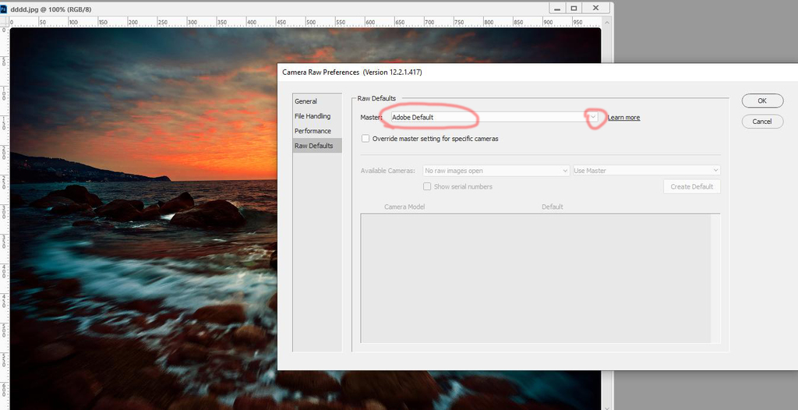The image size is (798, 410).
Task: Click the ruler origin corner box
Action: tap(4, 23)
